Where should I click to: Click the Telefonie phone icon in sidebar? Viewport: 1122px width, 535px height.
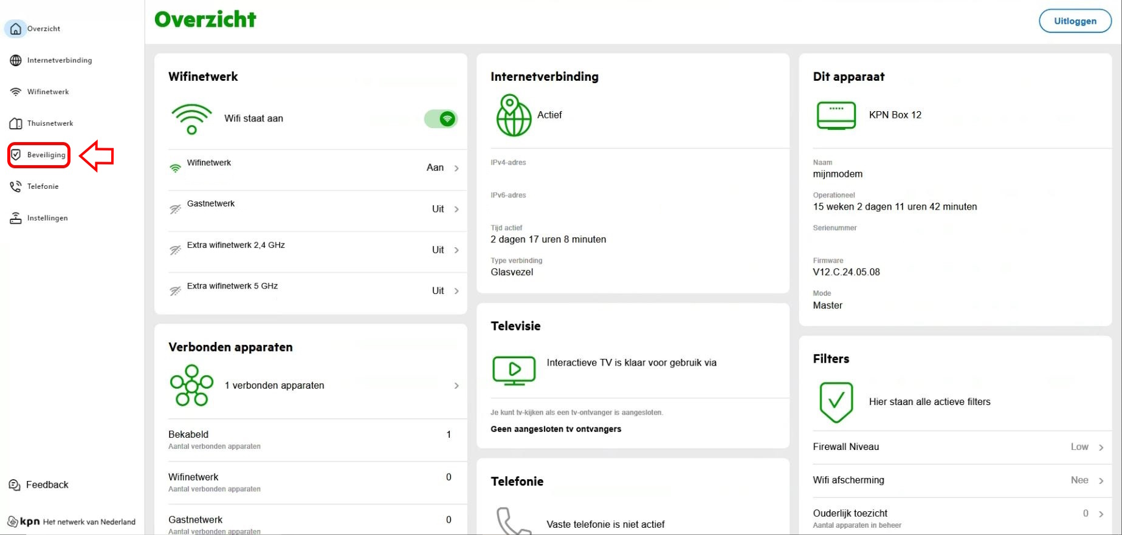tap(16, 186)
